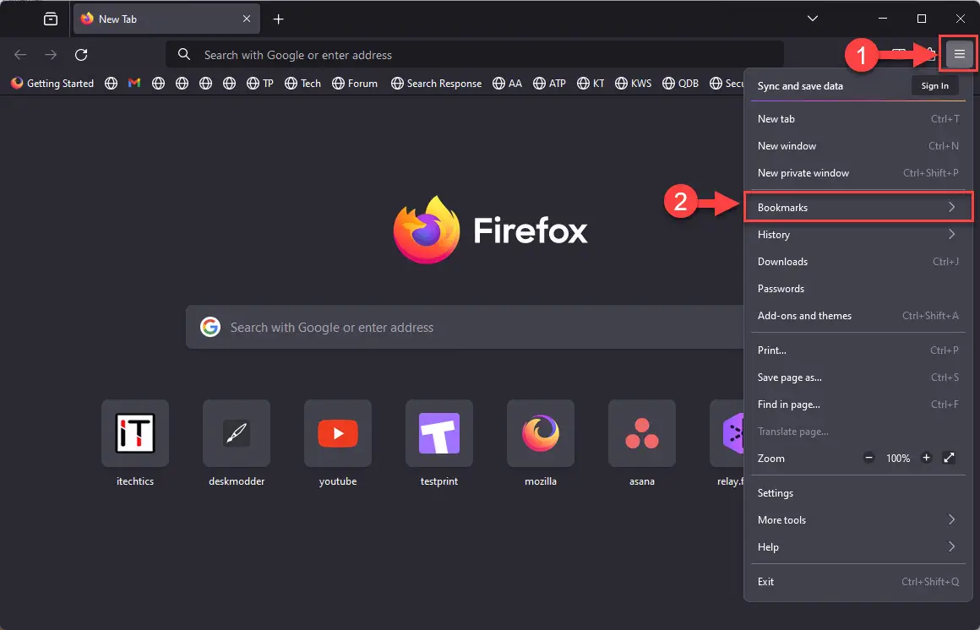Reset zoom by clicking 100%
The image size is (980, 630).
897,458
